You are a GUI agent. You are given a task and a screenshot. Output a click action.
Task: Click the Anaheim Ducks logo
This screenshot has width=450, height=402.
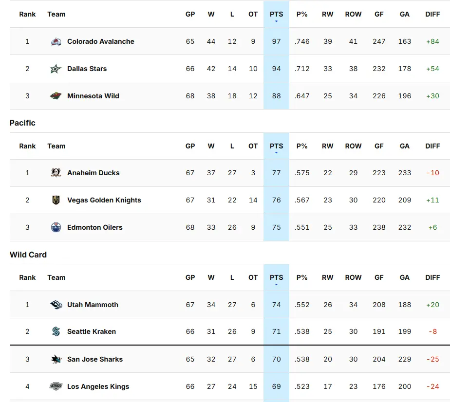tap(56, 173)
